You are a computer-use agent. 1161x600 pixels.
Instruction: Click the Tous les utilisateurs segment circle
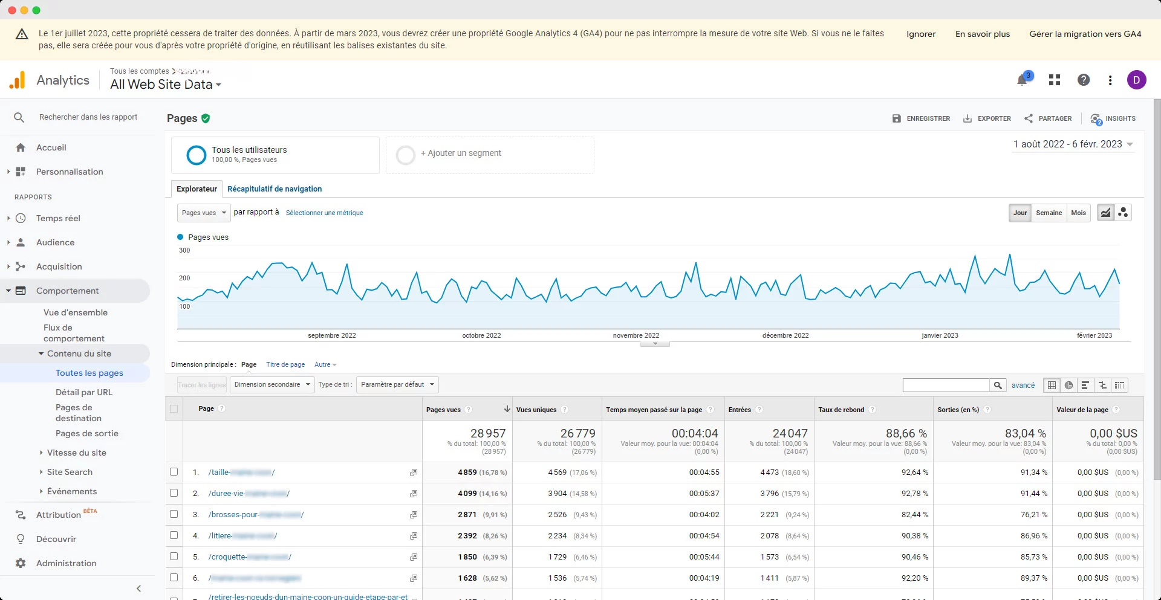coord(197,155)
